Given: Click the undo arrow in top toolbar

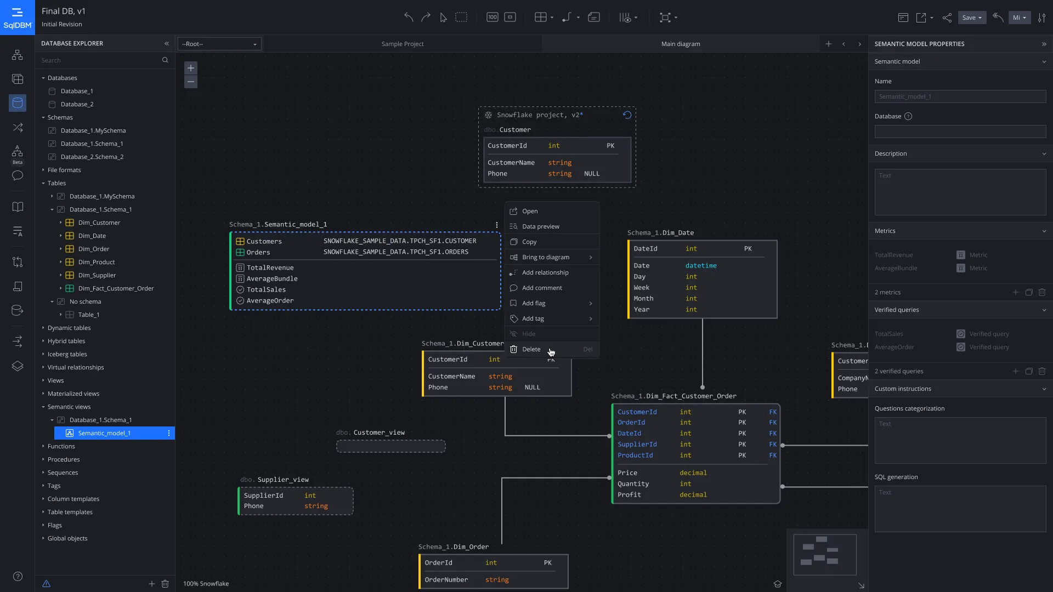Looking at the screenshot, I should click(409, 18).
